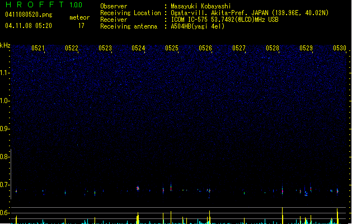Click the Receiver field label
The width and height of the screenshot is (352, 224).
pos(114,20)
